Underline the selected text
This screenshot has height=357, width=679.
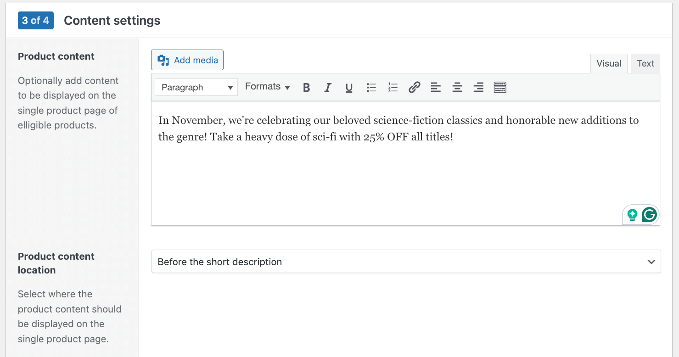tap(349, 87)
